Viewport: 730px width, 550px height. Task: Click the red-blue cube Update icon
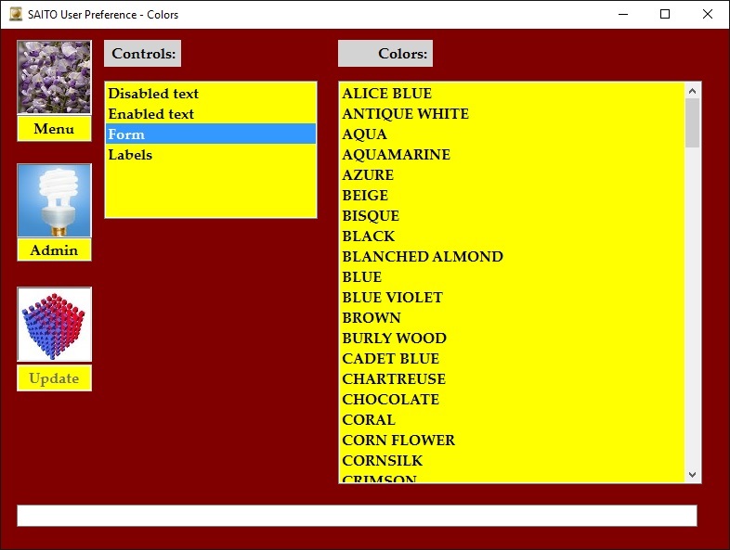54,324
